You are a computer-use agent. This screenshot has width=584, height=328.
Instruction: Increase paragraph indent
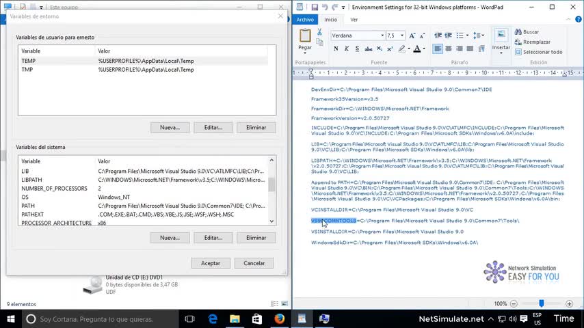tap(449, 36)
